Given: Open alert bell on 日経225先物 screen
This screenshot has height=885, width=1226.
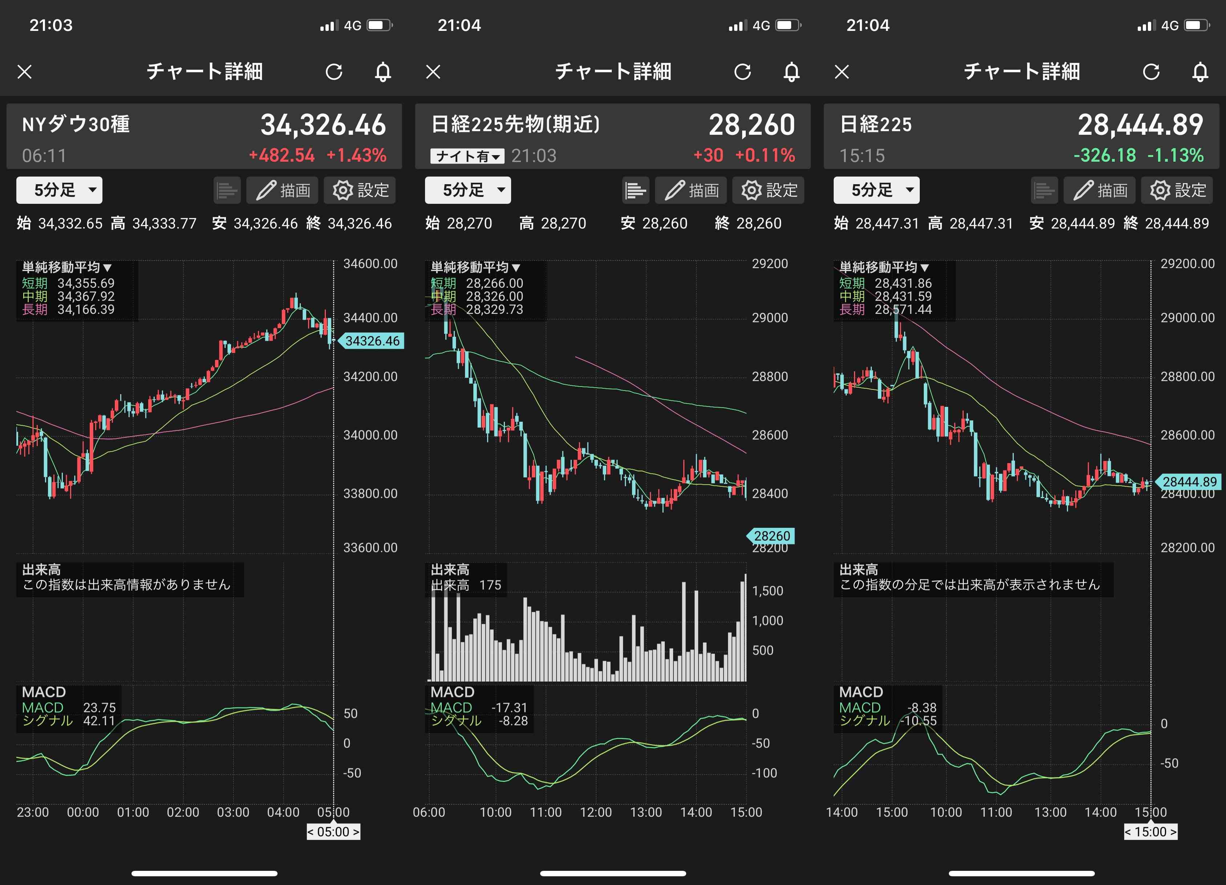Looking at the screenshot, I should pos(792,71).
